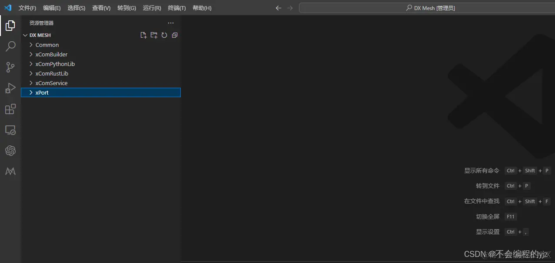
Task: Open the 帮助(H) menu
Action: 202,8
